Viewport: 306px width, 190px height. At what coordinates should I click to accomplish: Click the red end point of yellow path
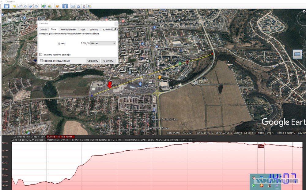[212, 54]
